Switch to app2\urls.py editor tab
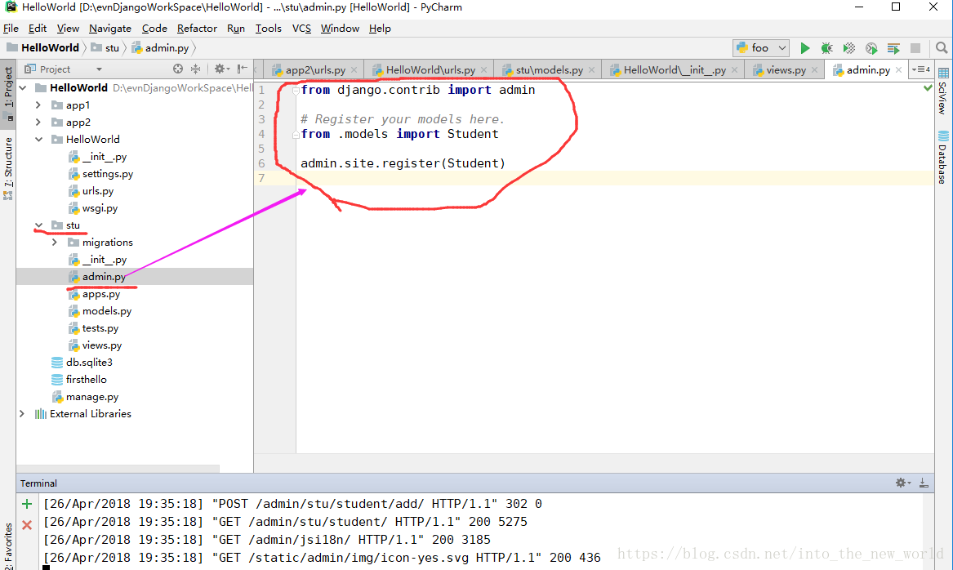Image resolution: width=953 pixels, height=570 pixels. [x=315, y=70]
